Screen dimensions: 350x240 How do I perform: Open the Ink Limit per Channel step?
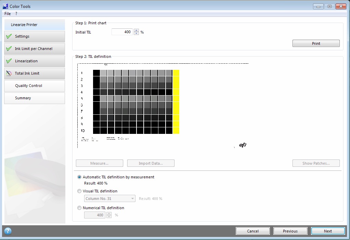point(35,49)
